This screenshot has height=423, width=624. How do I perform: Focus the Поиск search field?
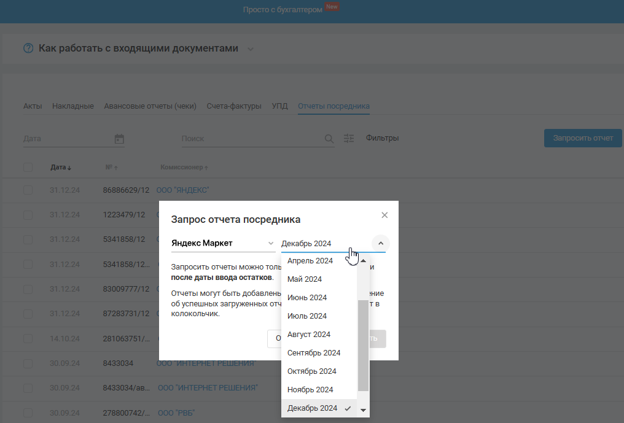(251, 139)
